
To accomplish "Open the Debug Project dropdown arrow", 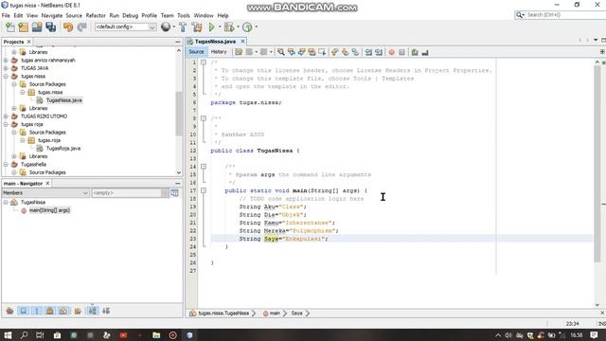I will point(238,27).
